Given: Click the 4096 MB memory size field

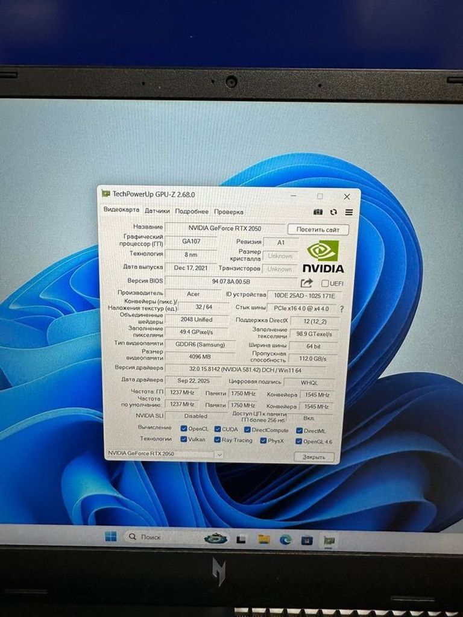Looking at the screenshot, I should tap(200, 357).
